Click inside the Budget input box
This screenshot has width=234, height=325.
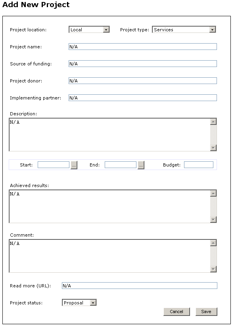[199, 165]
